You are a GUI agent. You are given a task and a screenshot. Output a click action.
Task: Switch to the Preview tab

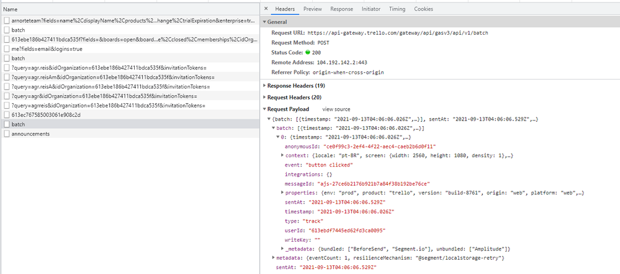pos(312,9)
